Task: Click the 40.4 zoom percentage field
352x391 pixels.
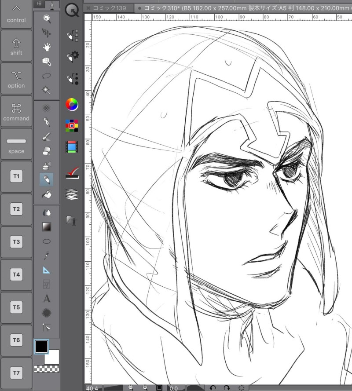Action: [94, 388]
